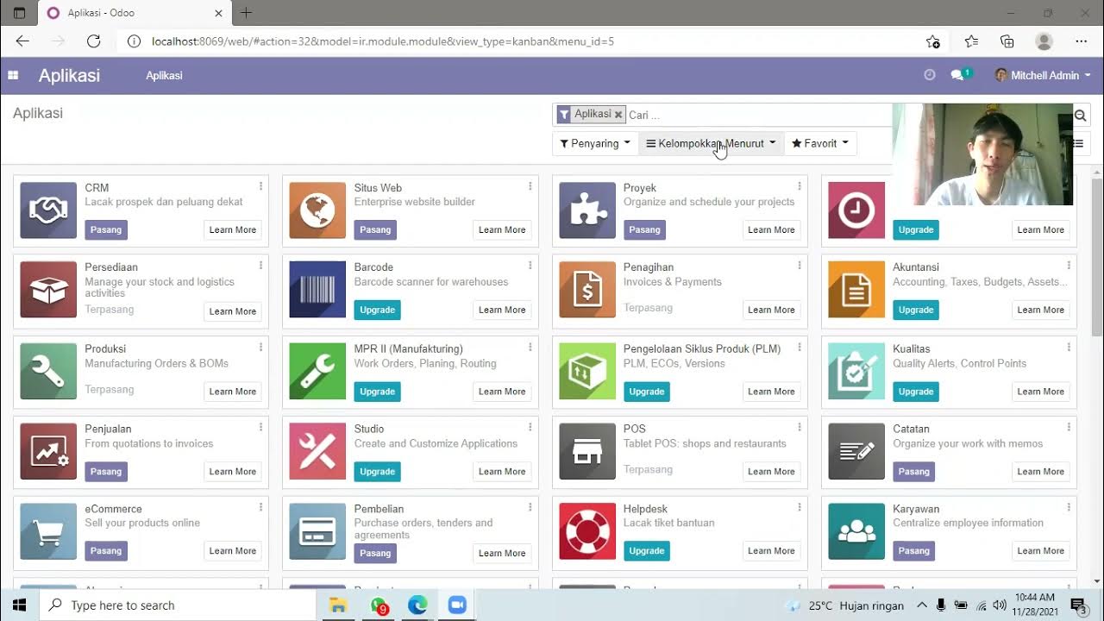Open the Kelompokkan Menurut dropdown
Image resolution: width=1104 pixels, height=621 pixels.
[x=711, y=143]
